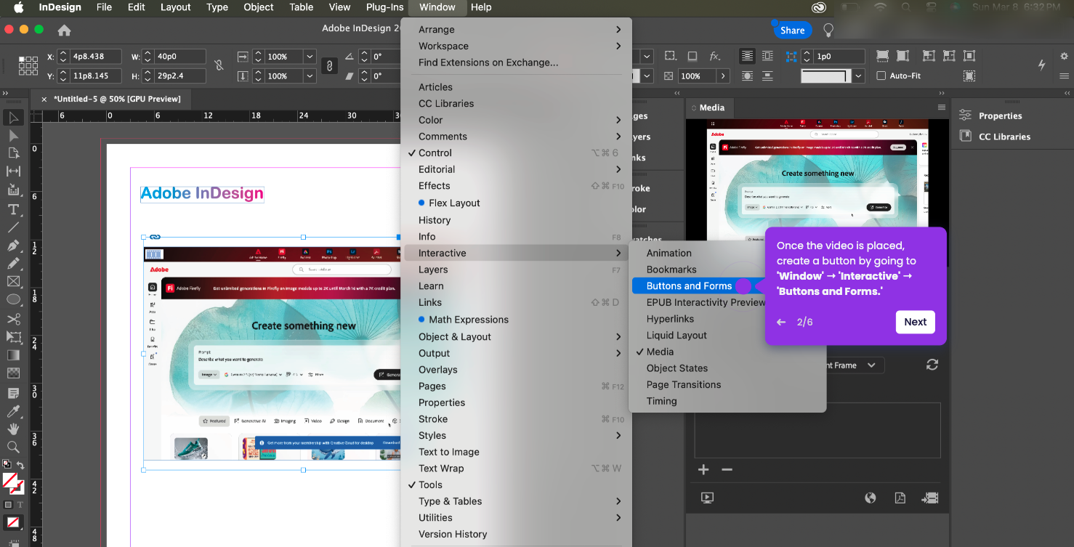This screenshot has height=547, width=1074.
Task: Toggle constrain proportions for scaling chain icon
Action: click(329, 66)
